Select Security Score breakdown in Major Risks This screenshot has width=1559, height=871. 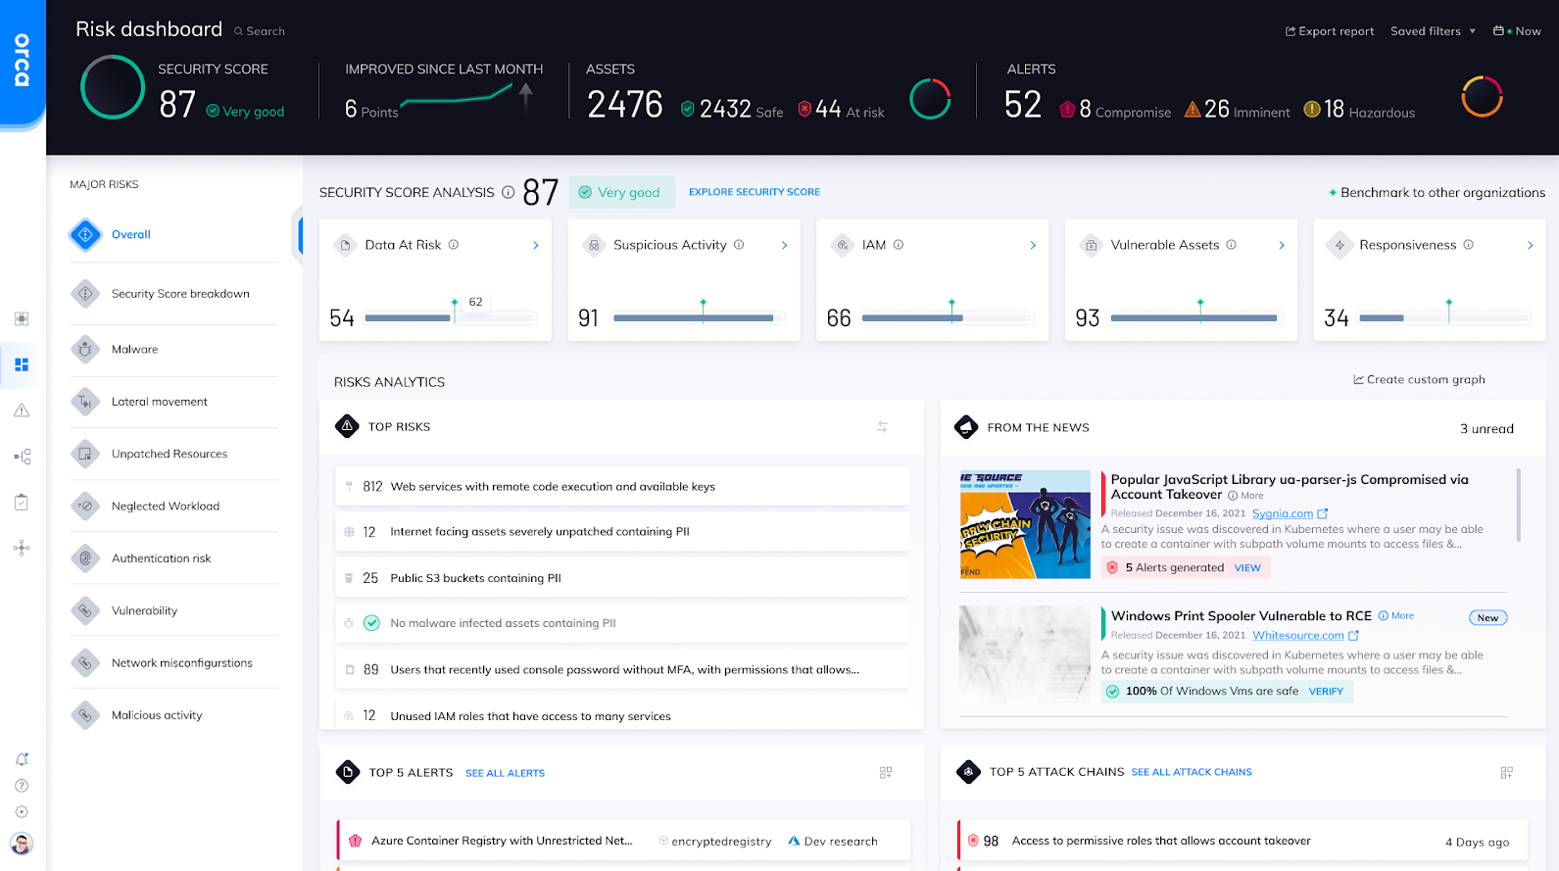pyautogui.click(x=180, y=294)
